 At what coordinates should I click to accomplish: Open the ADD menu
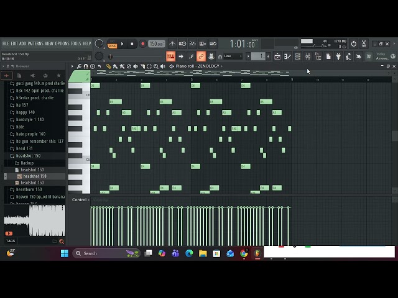click(x=22, y=43)
